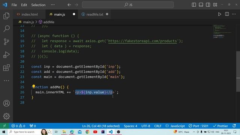Open the Extensions view

tap(6, 67)
